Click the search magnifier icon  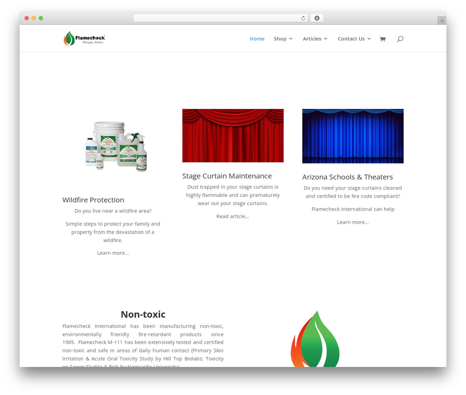pyautogui.click(x=400, y=39)
